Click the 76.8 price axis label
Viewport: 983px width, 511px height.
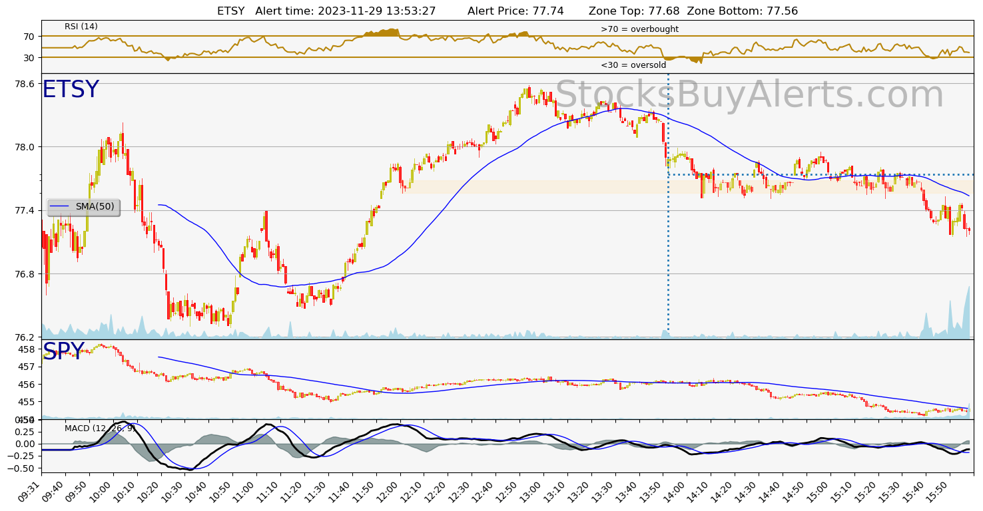[x=25, y=274]
